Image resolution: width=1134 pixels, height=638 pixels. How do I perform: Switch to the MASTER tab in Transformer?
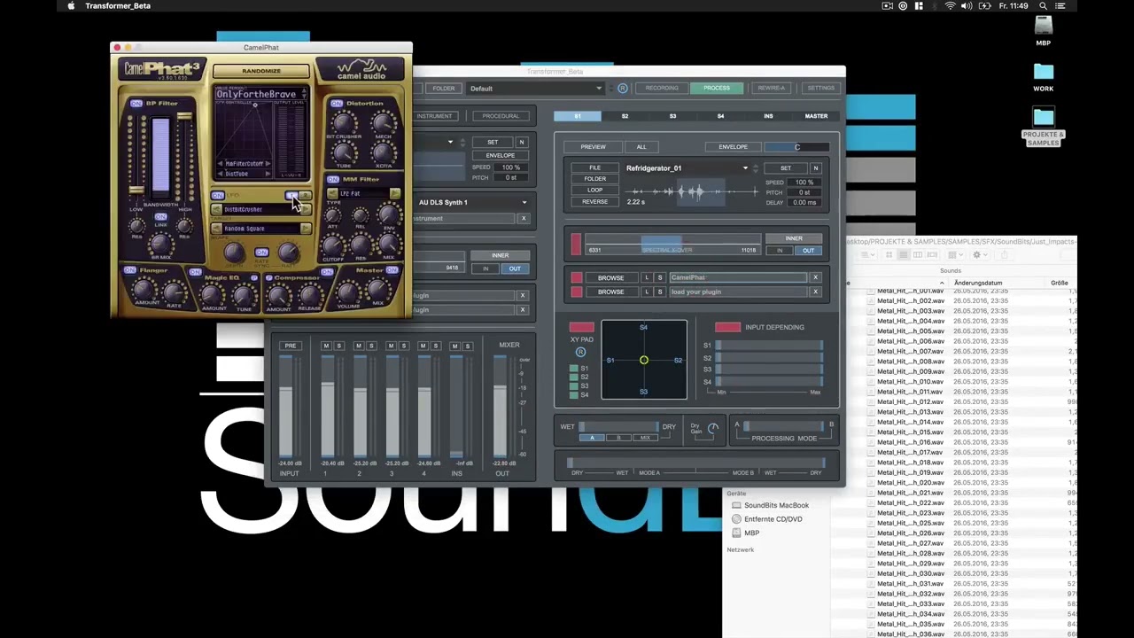pos(816,116)
